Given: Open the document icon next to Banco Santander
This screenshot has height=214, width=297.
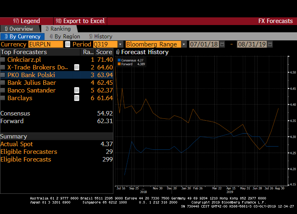Looking at the screenshot, I should 77,90.
